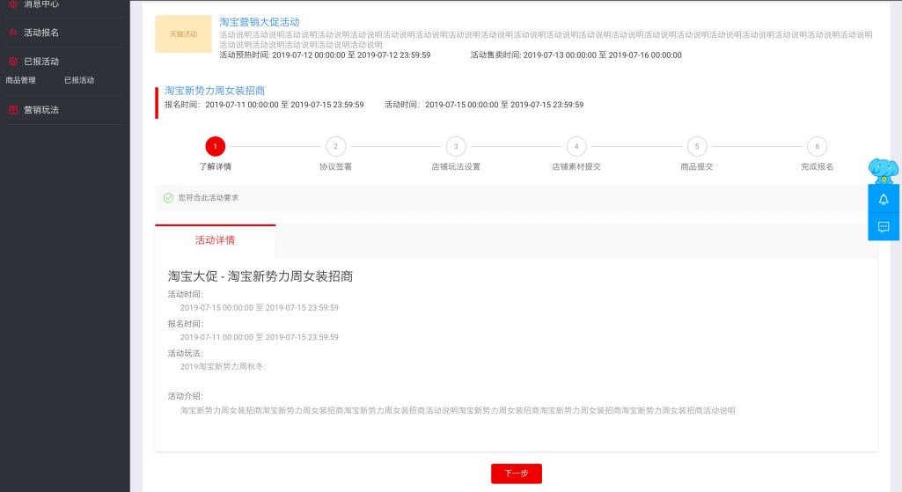Open 消息中心 in the sidebar
This screenshot has height=492, width=902.
pyautogui.click(x=40, y=4)
